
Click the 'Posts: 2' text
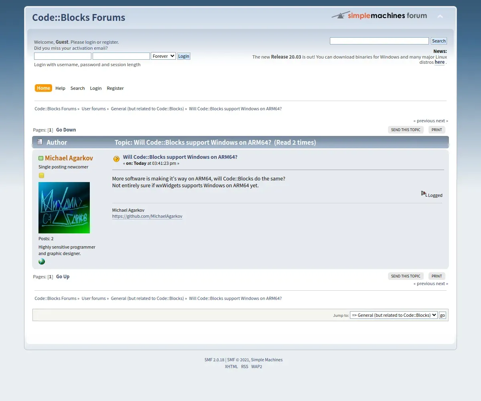coord(46,239)
